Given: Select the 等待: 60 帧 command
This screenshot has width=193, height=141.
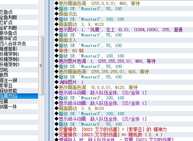Looking at the screenshot, I should pyautogui.click(x=123, y=51).
